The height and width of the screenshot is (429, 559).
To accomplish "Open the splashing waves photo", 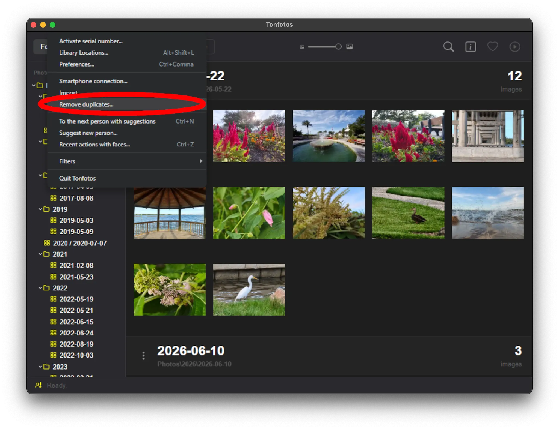I will coord(488,213).
